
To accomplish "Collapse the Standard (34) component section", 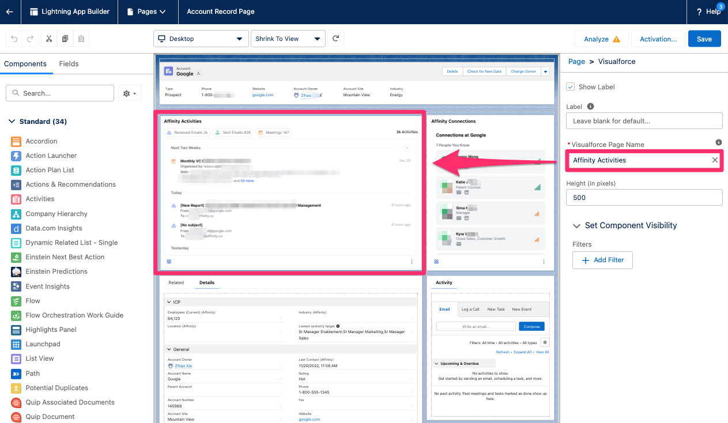I will point(12,121).
